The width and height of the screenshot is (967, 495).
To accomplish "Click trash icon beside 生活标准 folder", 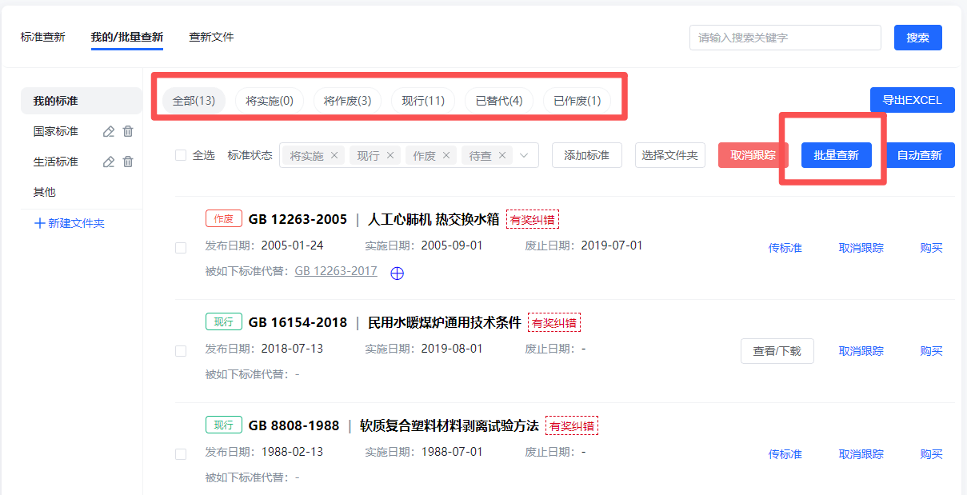I will pyautogui.click(x=128, y=162).
